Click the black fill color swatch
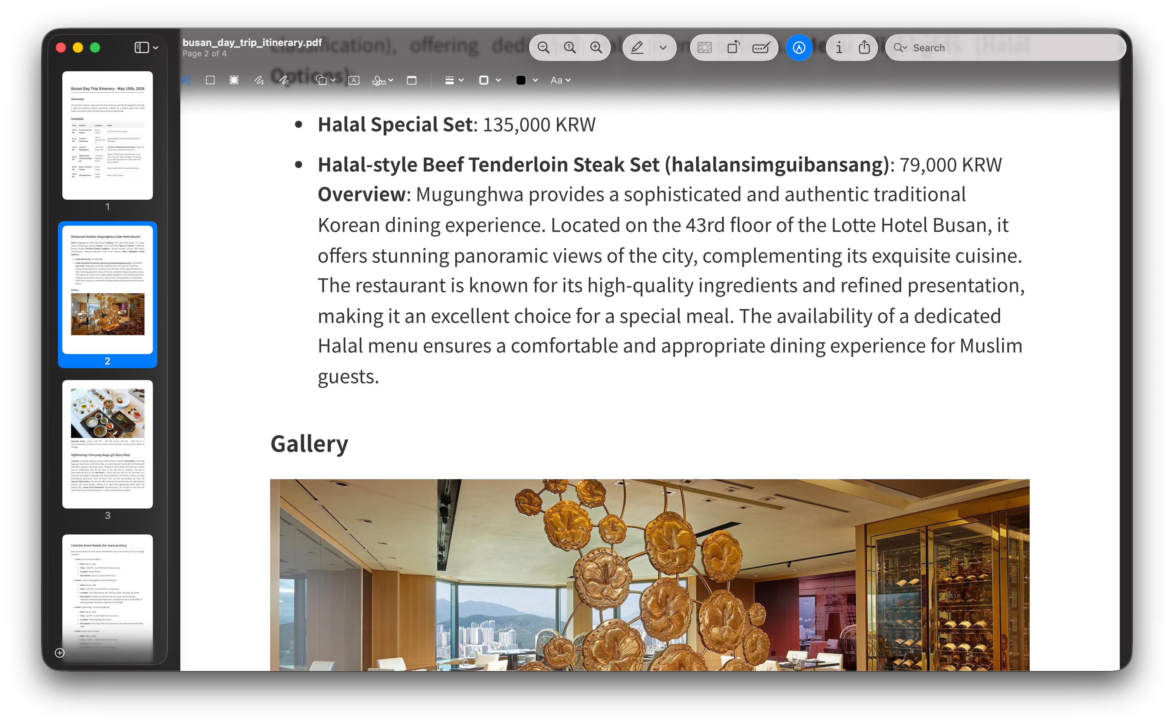Image resolution: width=1174 pixels, height=726 pixels. pos(521,80)
